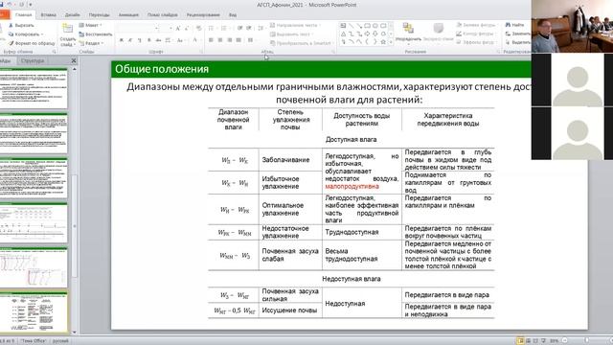This screenshot has height=345, width=613.
Task: Align text to the right
Action: pos(230,40)
